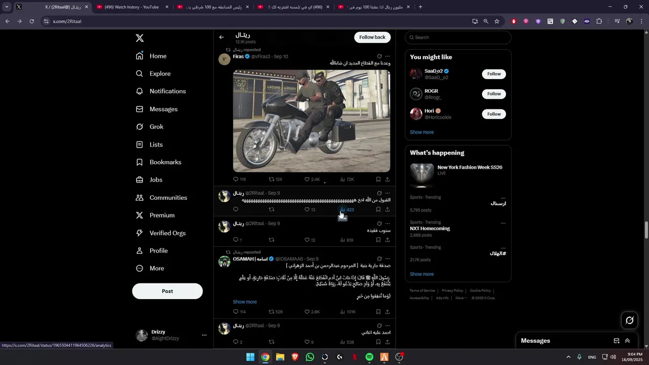
Task: Open WhatsApp from the taskbar
Action: [310, 357]
